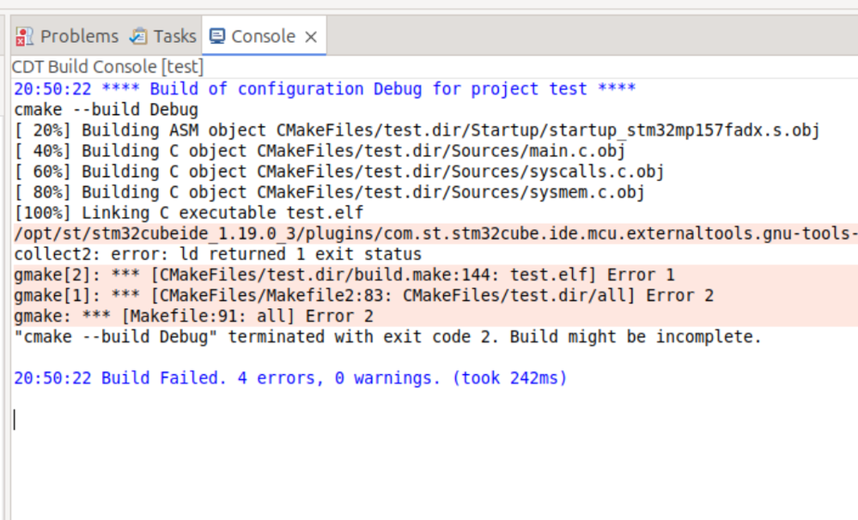Click the Tasks view checklist icon
Viewport: 858px width, 520px height.
[137, 36]
